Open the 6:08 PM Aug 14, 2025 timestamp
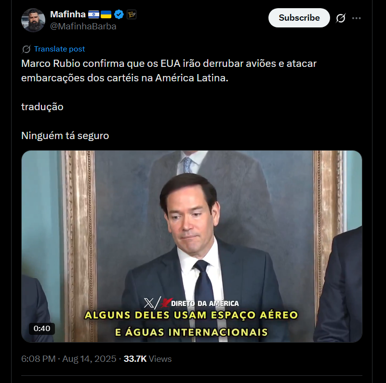The height and width of the screenshot is (383, 386). (x=69, y=359)
